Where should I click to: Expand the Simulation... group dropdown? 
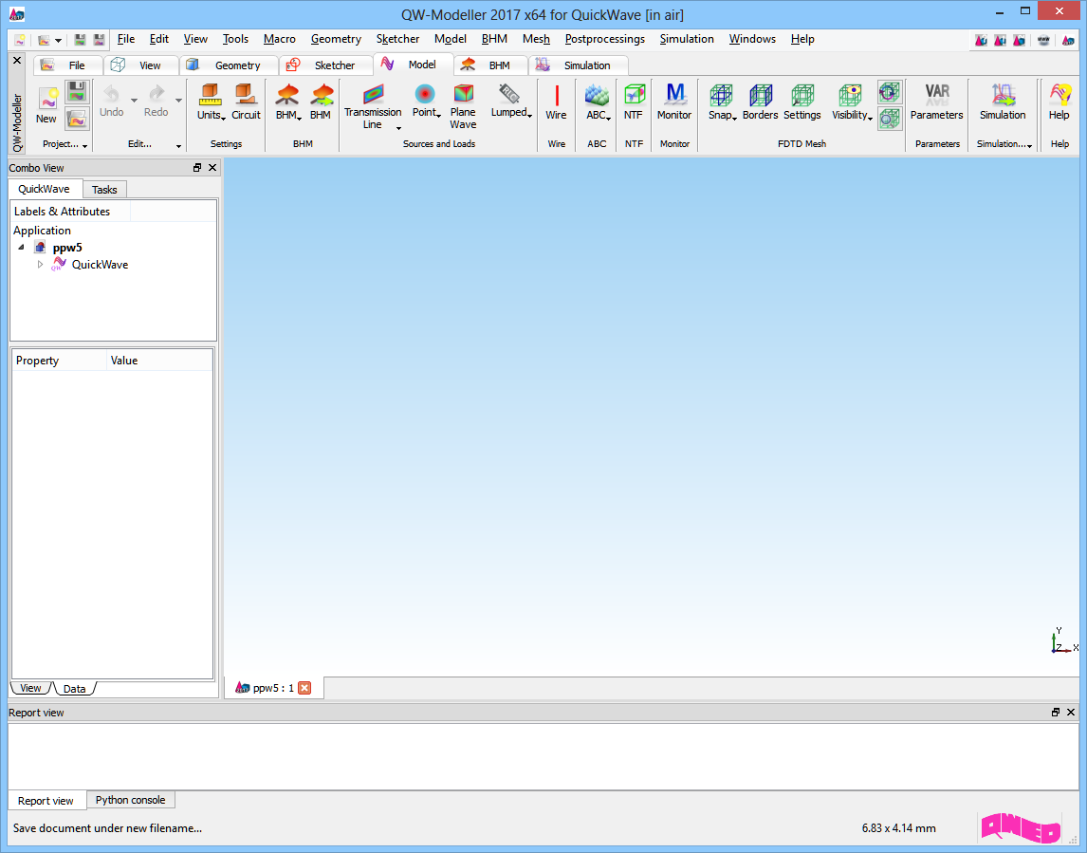point(1029,145)
